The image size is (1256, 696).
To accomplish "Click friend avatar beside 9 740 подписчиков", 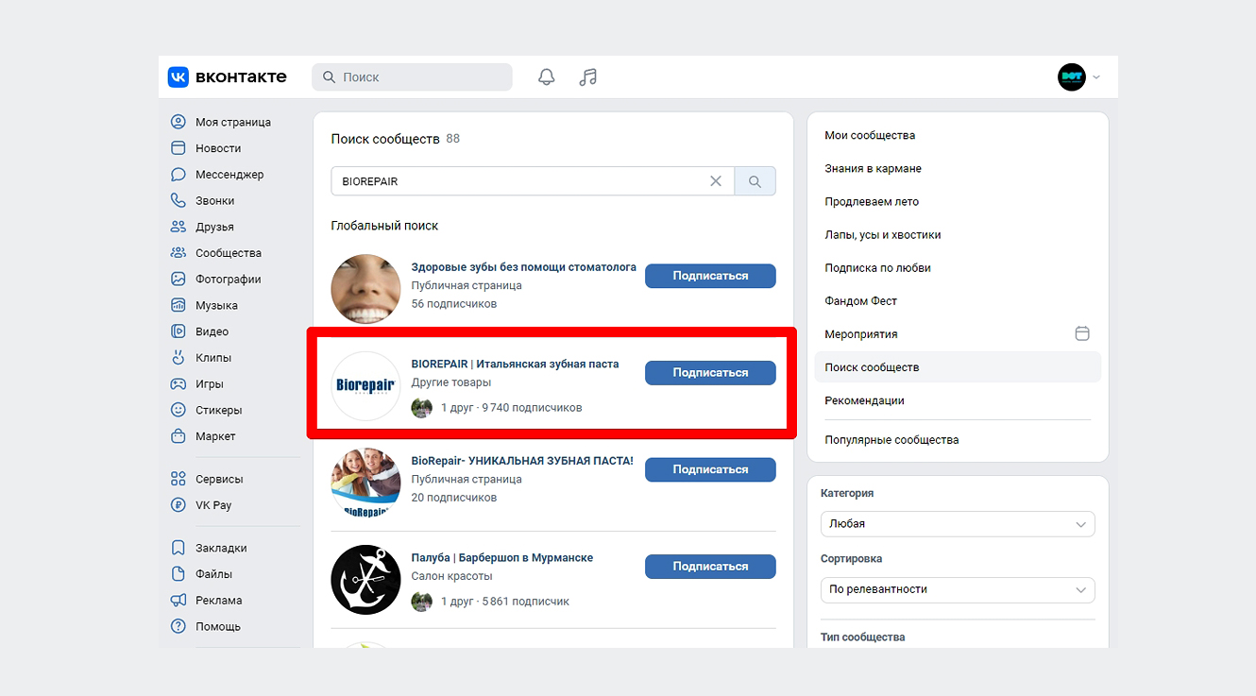I will coord(422,408).
